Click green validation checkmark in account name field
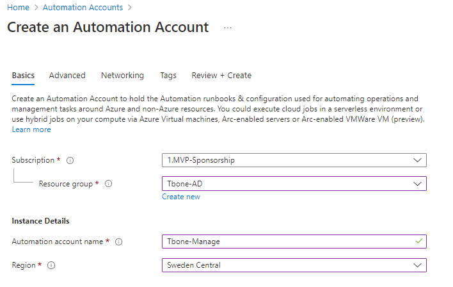The image size is (453, 287). (x=418, y=241)
